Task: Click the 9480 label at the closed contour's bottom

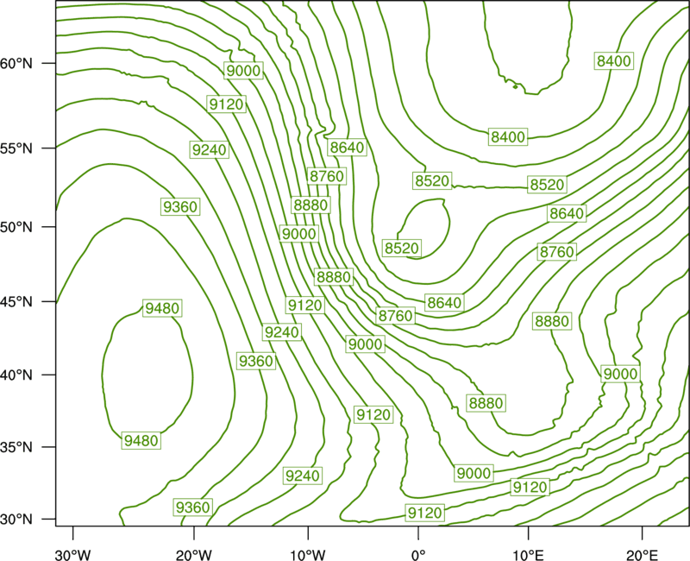Action: [x=141, y=441]
